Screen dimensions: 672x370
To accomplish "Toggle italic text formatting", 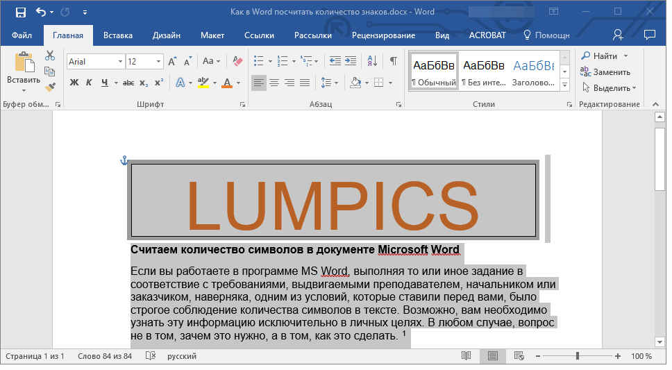I will 89,83.
